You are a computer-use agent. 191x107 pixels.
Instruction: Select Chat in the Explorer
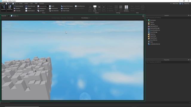(x=151, y=42)
